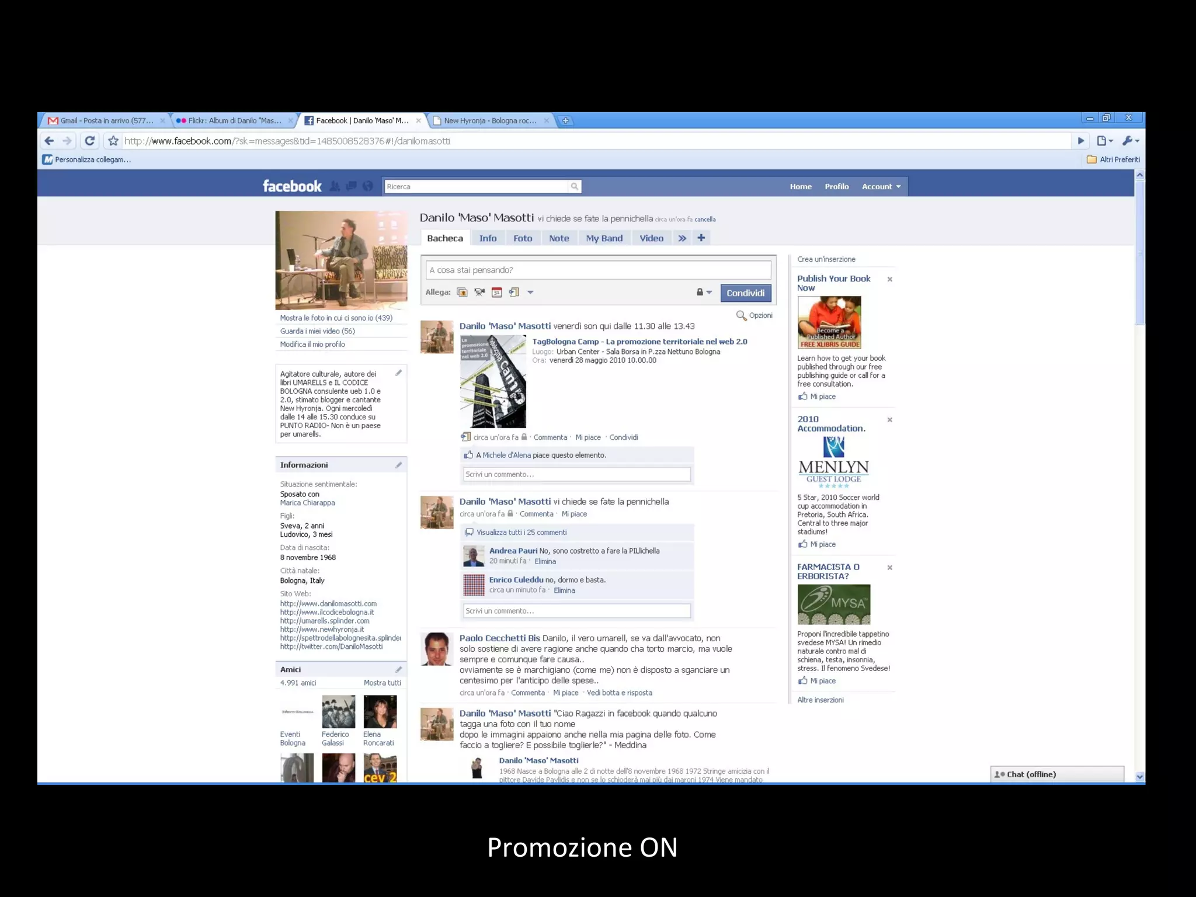The width and height of the screenshot is (1196, 897).
Task: Open the My Band tab
Action: [604, 238]
